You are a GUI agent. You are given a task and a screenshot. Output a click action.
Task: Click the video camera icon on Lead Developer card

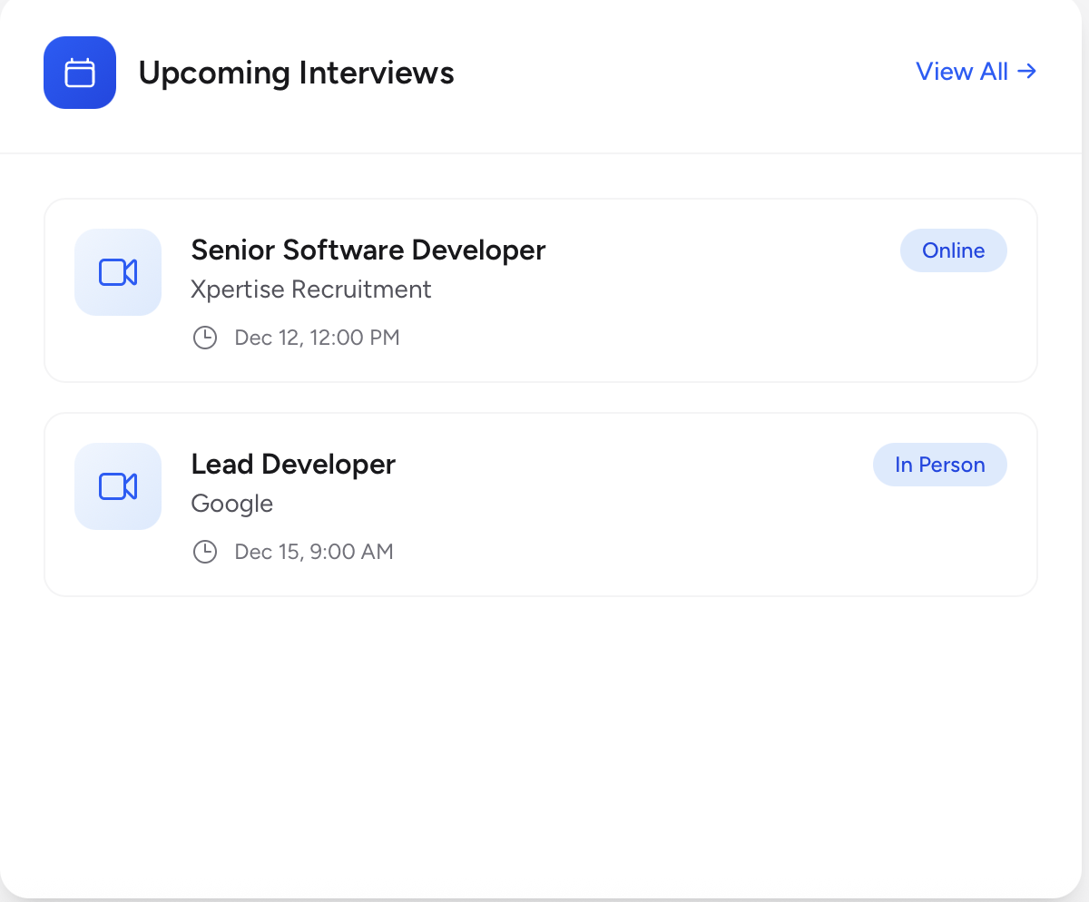point(118,486)
